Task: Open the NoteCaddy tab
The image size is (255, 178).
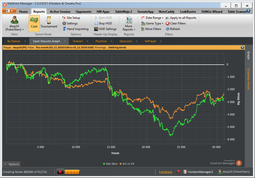Action: tap(166, 12)
